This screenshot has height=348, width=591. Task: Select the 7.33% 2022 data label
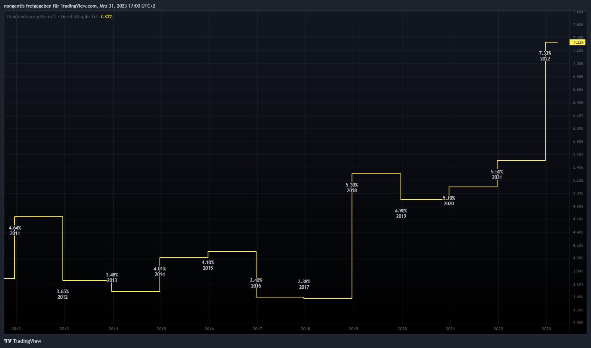coord(545,56)
